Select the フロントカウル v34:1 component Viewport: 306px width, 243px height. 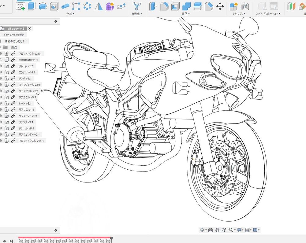[x=30, y=54]
